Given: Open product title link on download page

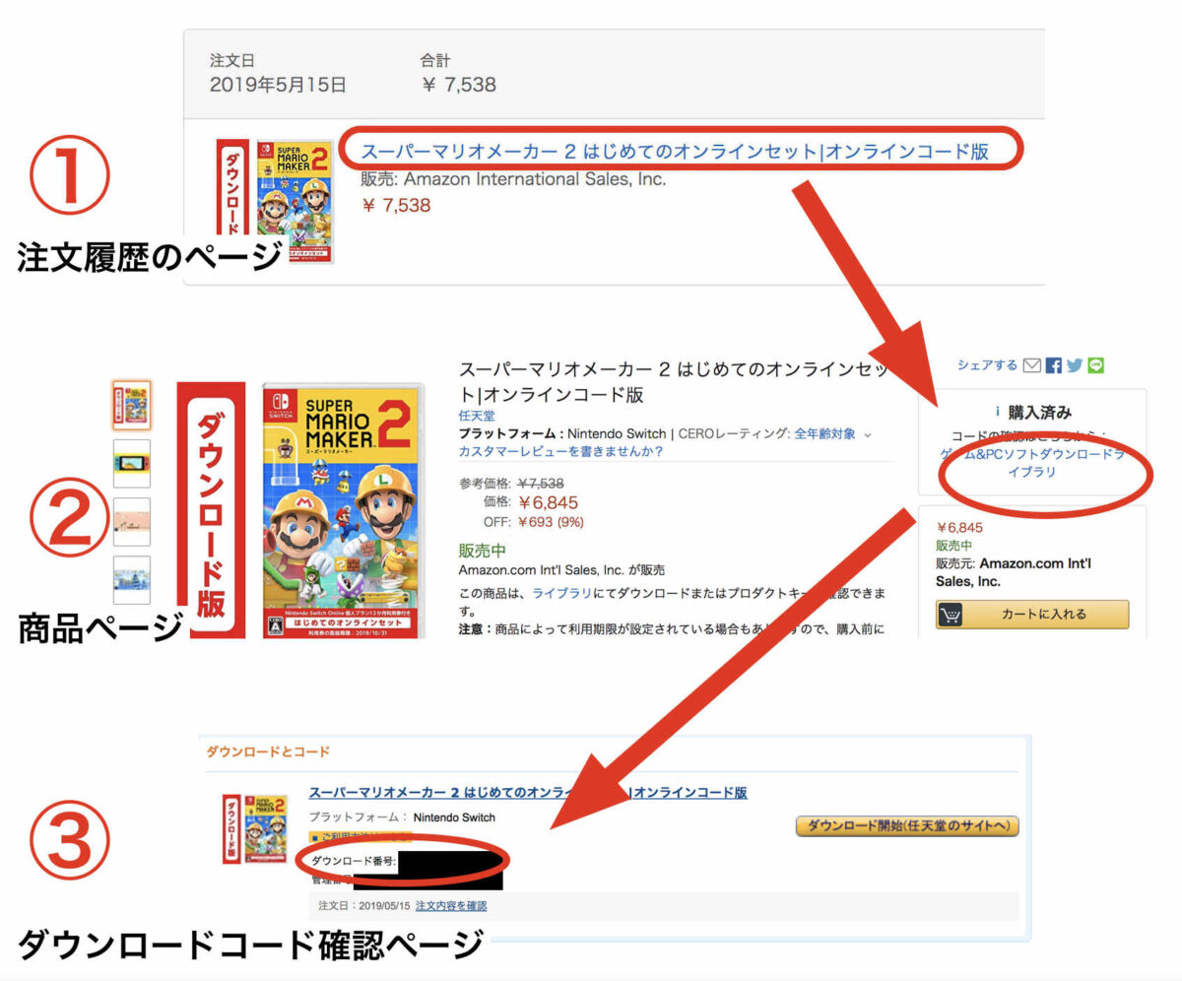Looking at the screenshot, I should tap(528, 792).
